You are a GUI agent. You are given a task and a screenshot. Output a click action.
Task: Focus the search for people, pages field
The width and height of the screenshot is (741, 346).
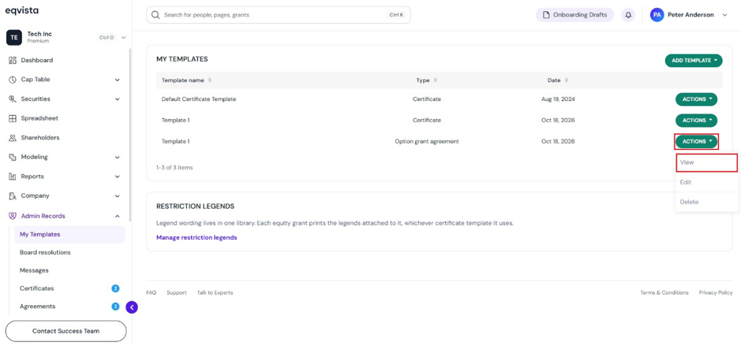click(279, 15)
